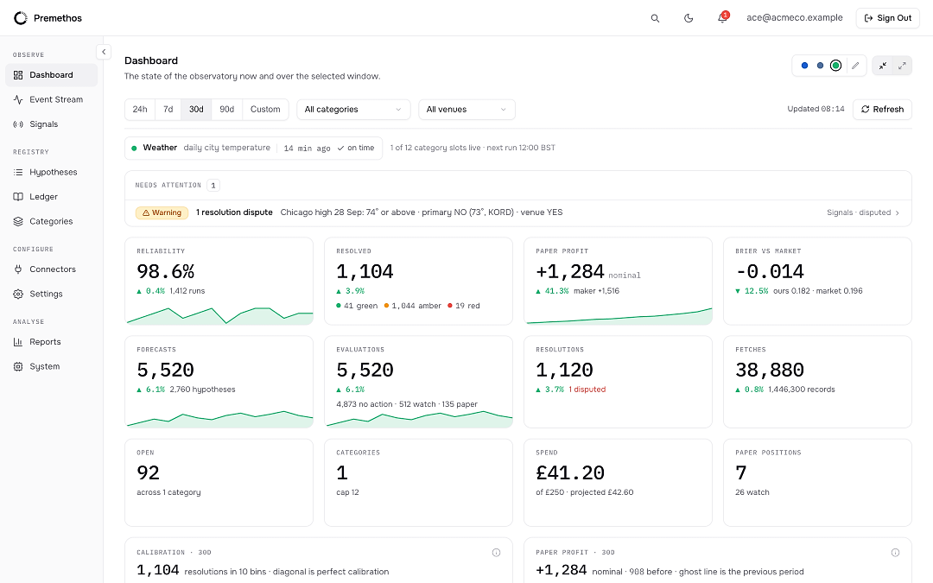
Task: Click the Refresh button
Action: pos(882,110)
